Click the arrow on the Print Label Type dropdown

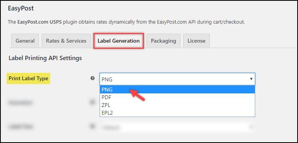click(251, 79)
